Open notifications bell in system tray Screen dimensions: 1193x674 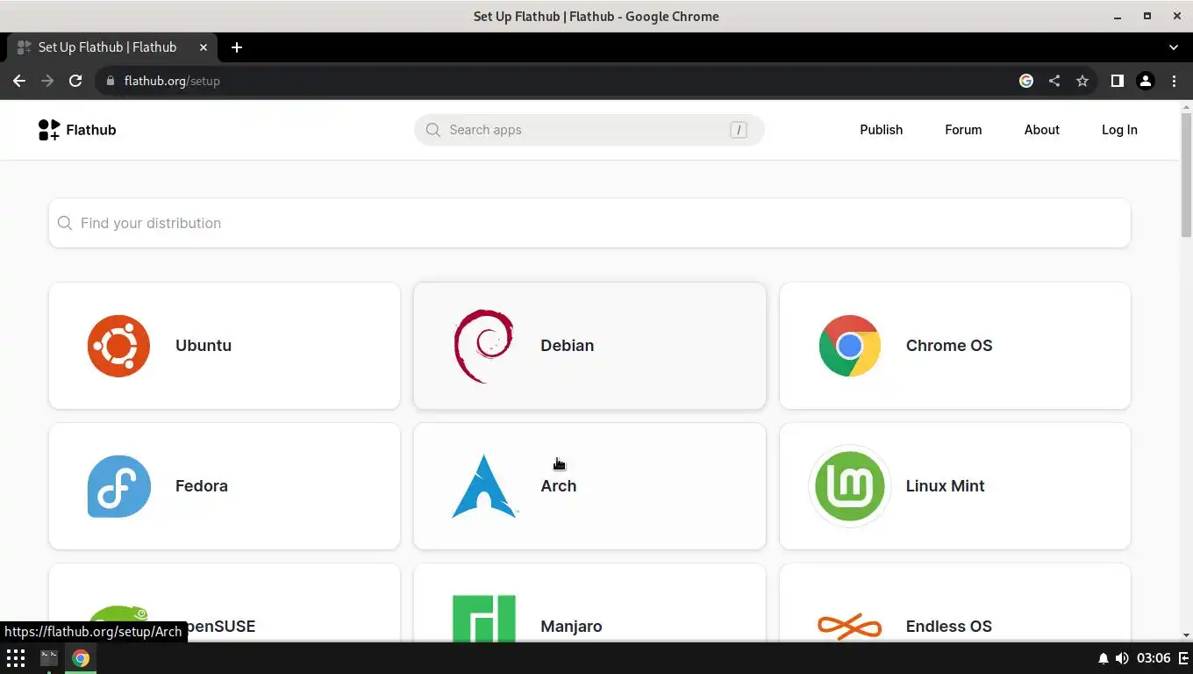(x=1104, y=658)
